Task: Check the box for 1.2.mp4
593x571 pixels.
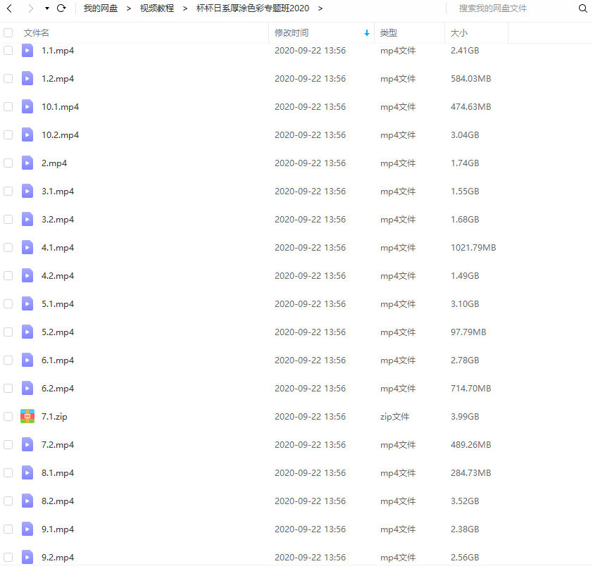Action: [x=8, y=79]
